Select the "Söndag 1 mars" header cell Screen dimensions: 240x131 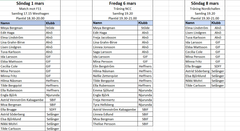click(x=30, y=3)
